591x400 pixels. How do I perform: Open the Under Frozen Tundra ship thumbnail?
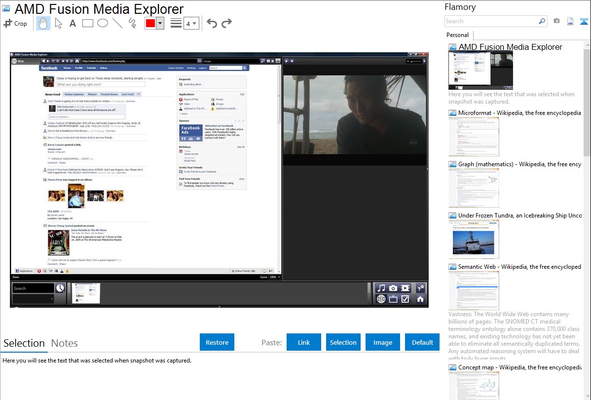[474, 239]
